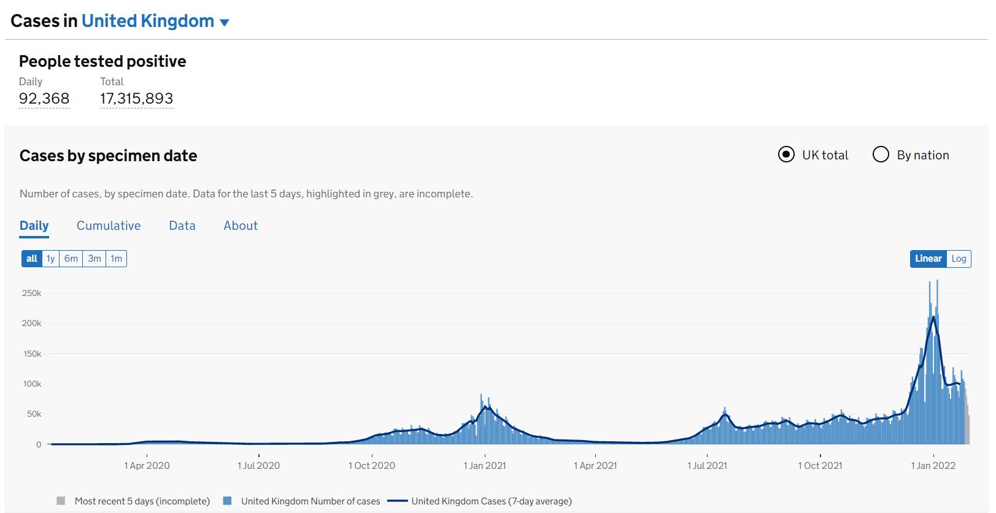Screen dimensions: 996x513
Task: Set chart range to 6m
Action: (71, 259)
